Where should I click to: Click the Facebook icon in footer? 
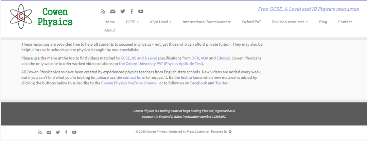(66, 132)
